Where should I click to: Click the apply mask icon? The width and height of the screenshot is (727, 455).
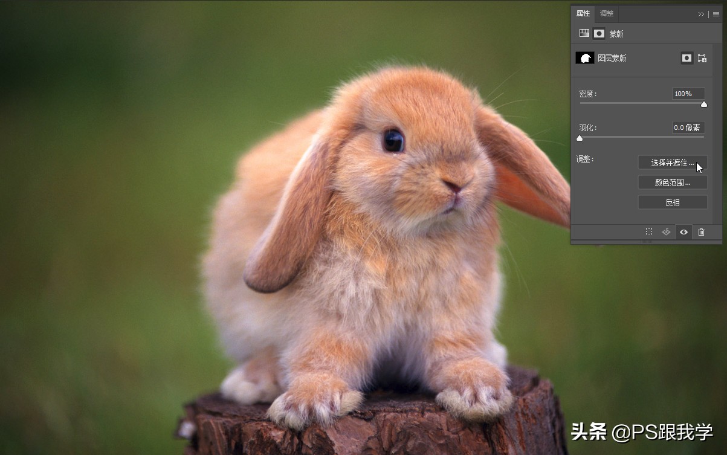(666, 232)
